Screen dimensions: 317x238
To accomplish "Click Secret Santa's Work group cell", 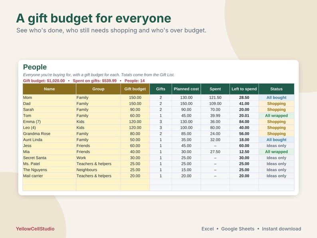I will pyautogui.click(x=98, y=158).
